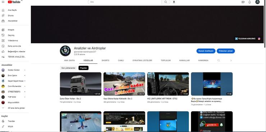This screenshot has height=132, width=266.
Task: Click Videoları yönet button
Action: pos(226,51)
